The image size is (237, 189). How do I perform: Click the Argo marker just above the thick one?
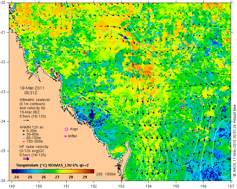(x=182, y=102)
